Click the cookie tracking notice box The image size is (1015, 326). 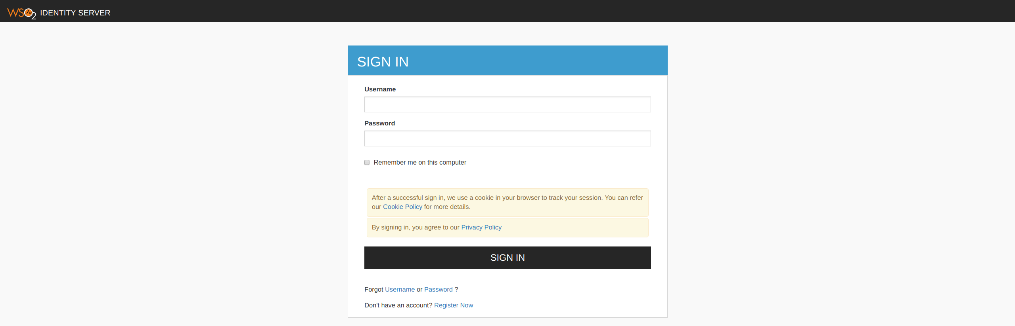(507, 202)
